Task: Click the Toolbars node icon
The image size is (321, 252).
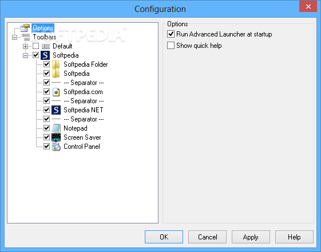Action: point(26,37)
